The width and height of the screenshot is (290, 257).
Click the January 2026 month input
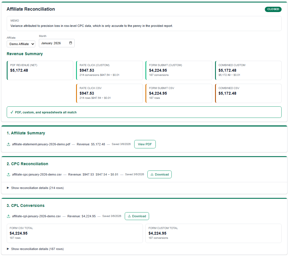53,43
